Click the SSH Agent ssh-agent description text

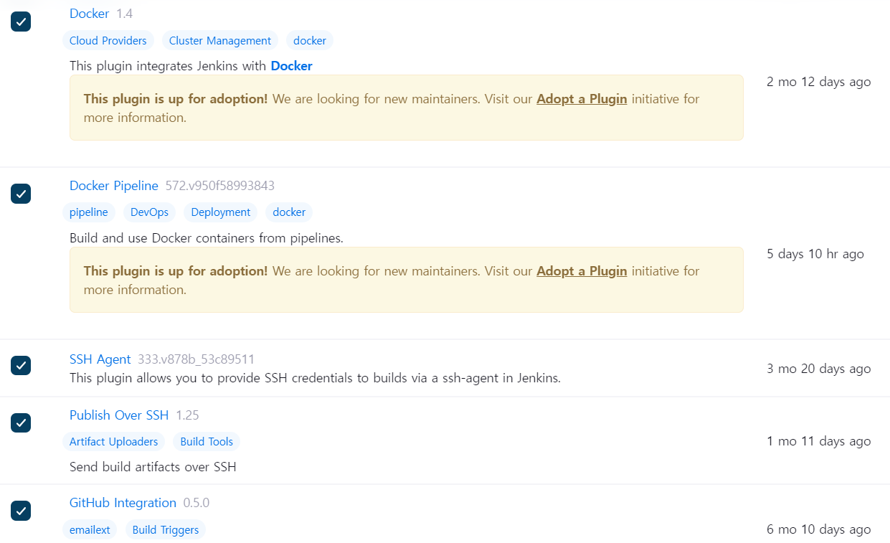click(x=315, y=378)
